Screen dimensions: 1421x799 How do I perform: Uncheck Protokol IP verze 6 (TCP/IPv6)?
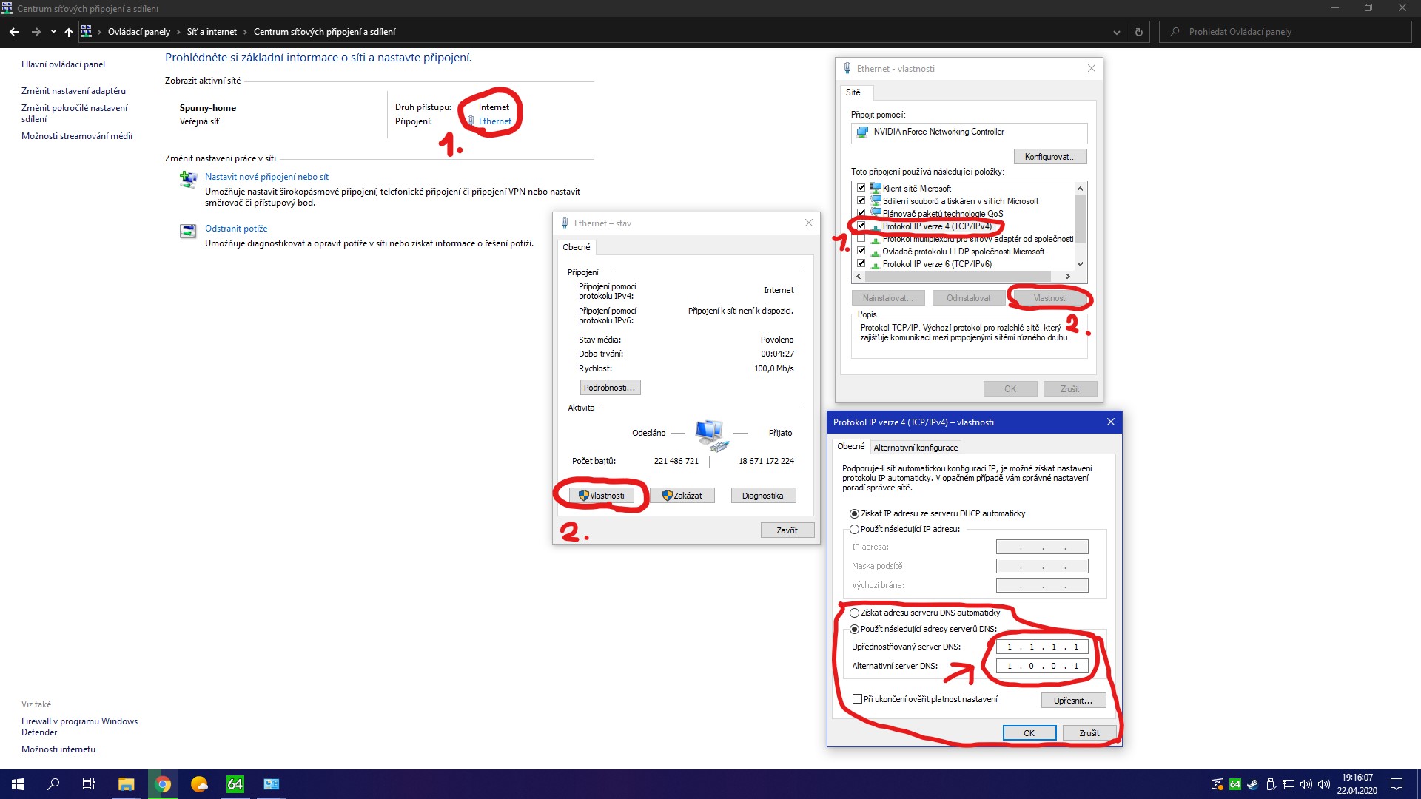coord(861,263)
